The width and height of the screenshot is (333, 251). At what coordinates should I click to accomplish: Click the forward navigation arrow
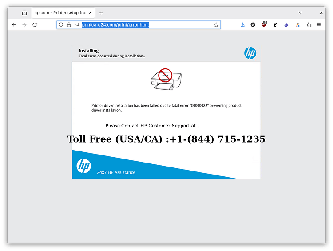click(24, 25)
